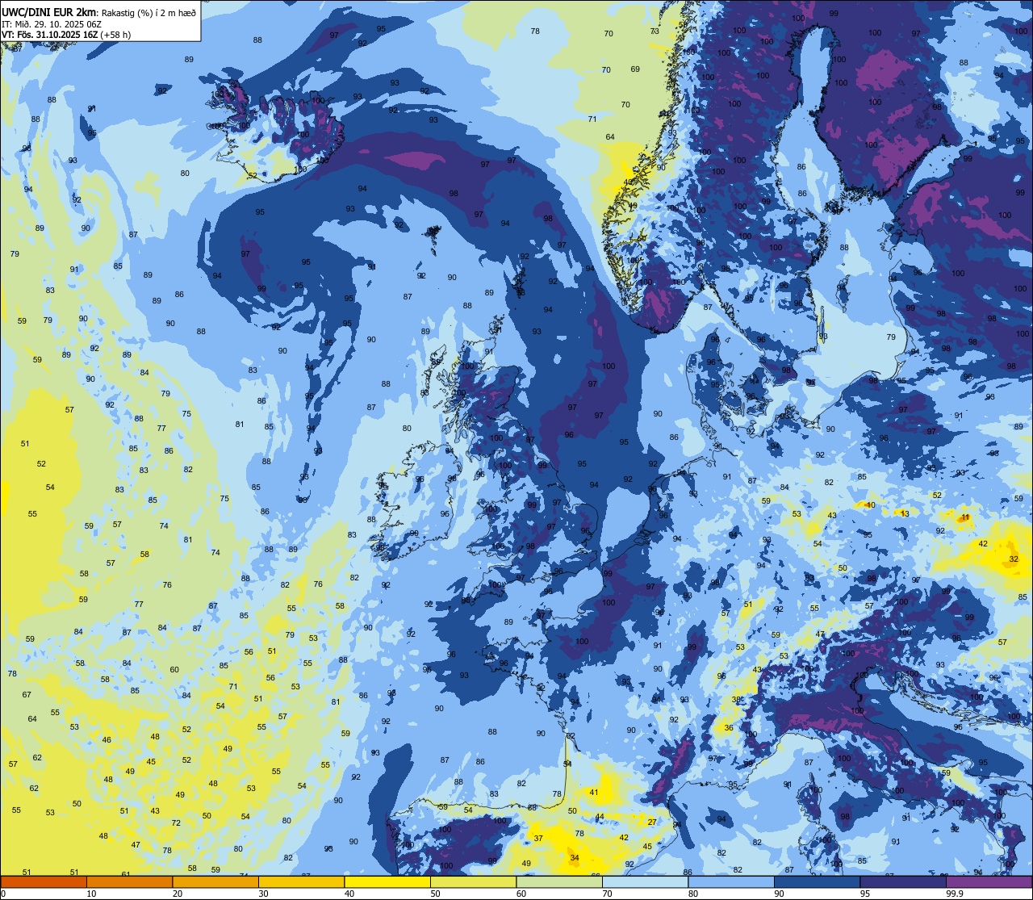Click the "99.9" legend scale label
1033x900 pixels.
956,894
